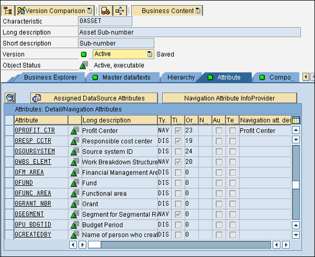
Task: Open the 0WBS_ELEMT attribute link
Action: click(x=33, y=162)
